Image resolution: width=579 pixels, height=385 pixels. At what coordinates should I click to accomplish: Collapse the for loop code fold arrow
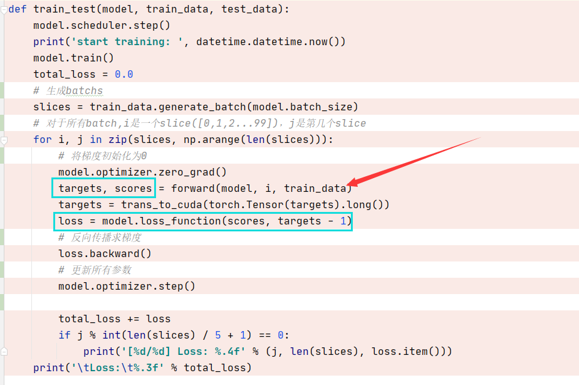point(4,139)
